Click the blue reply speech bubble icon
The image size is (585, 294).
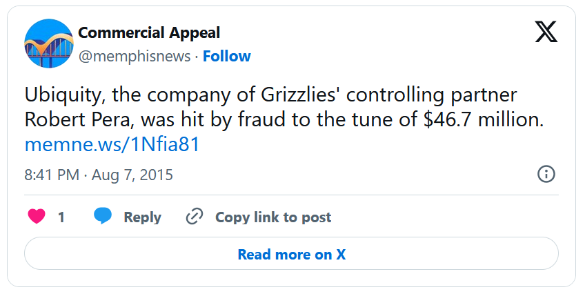coord(103,216)
